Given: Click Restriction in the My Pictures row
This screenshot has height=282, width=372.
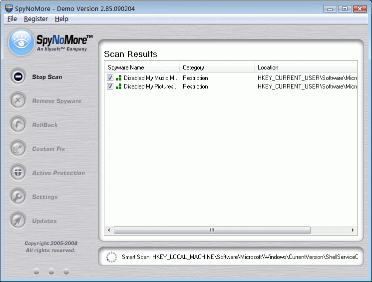Looking at the screenshot, I should 195,86.
